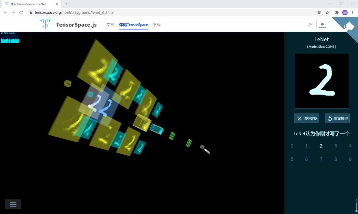This screenshot has height=214, width=358.
Task: View site info via the lock icon
Action: [31, 12]
